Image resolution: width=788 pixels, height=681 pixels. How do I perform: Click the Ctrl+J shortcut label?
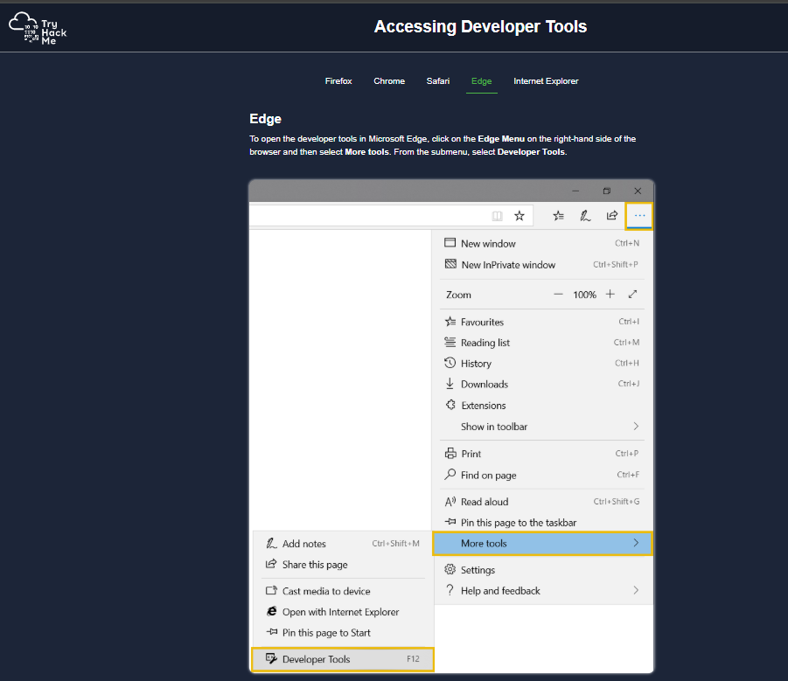coord(629,384)
